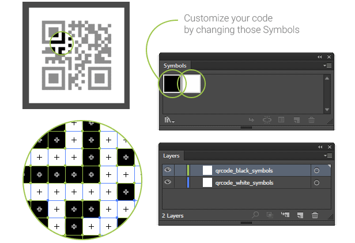Viewport: 355px width, 243px height.
Task: Click the Symbols panel scroll up arrow
Action: [327, 78]
